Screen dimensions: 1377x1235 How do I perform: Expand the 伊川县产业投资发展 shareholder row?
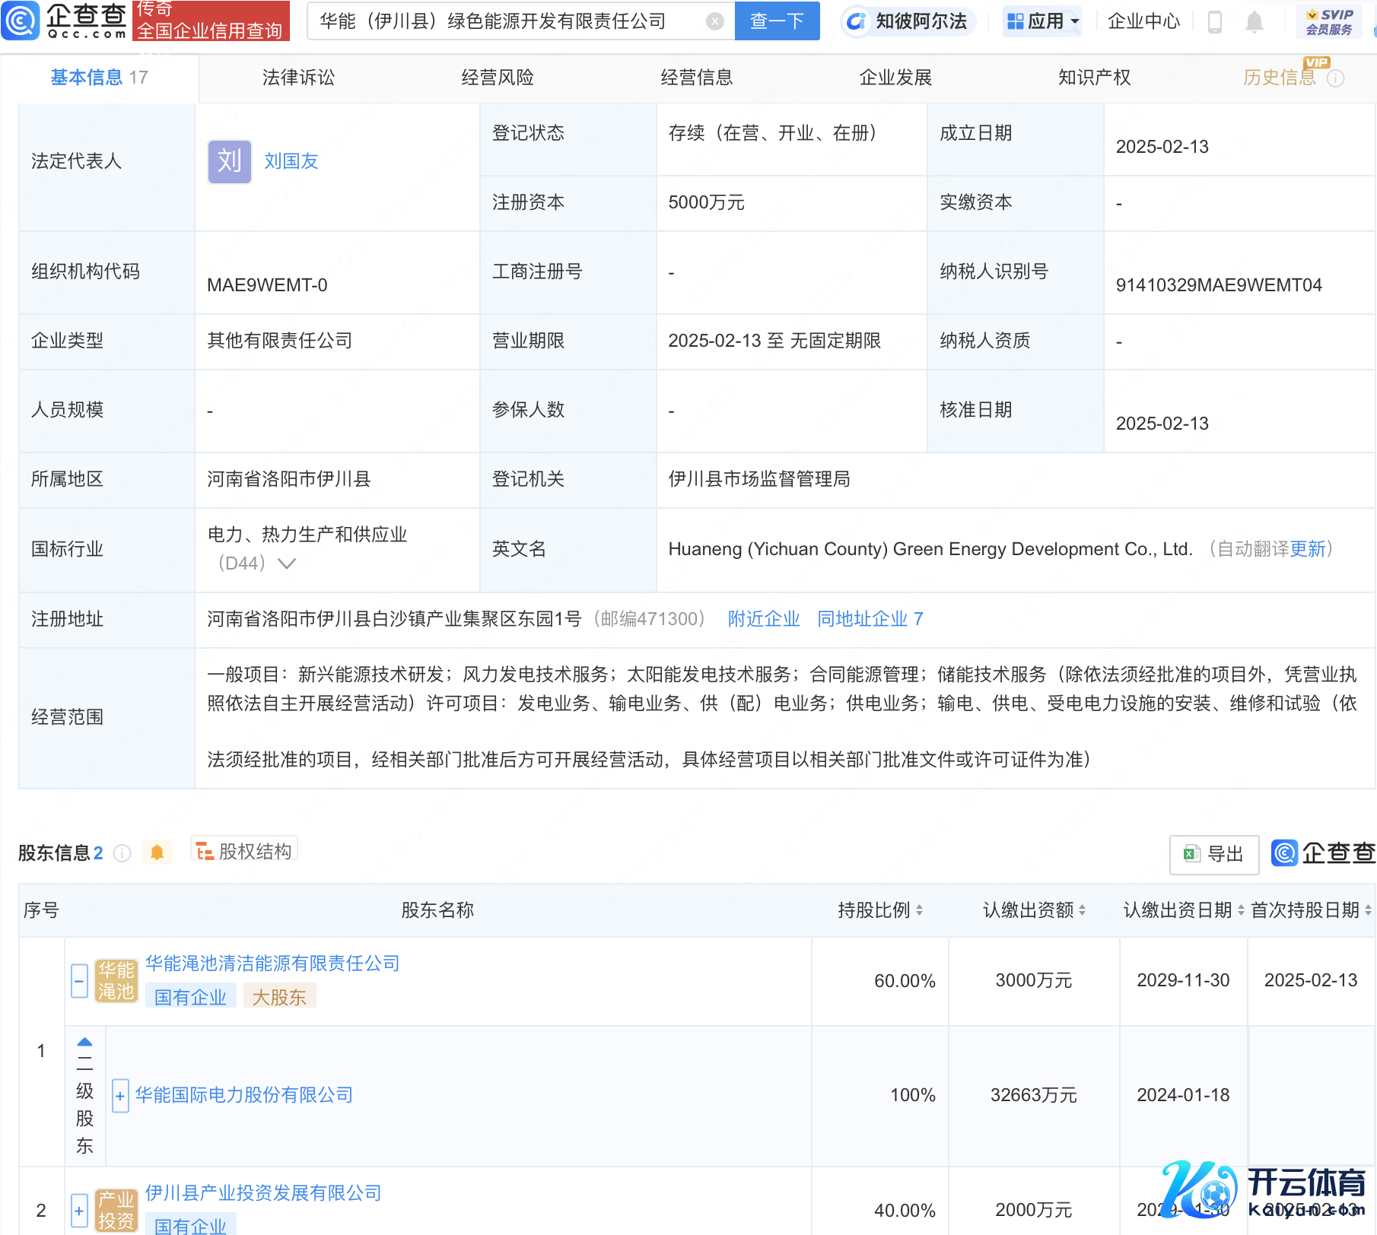(79, 1211)
